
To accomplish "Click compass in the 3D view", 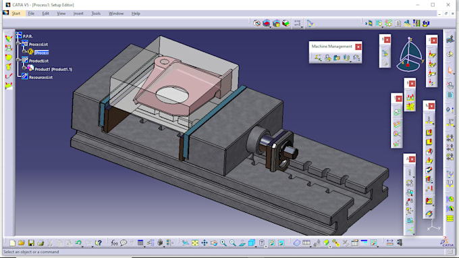I will 410,55.
